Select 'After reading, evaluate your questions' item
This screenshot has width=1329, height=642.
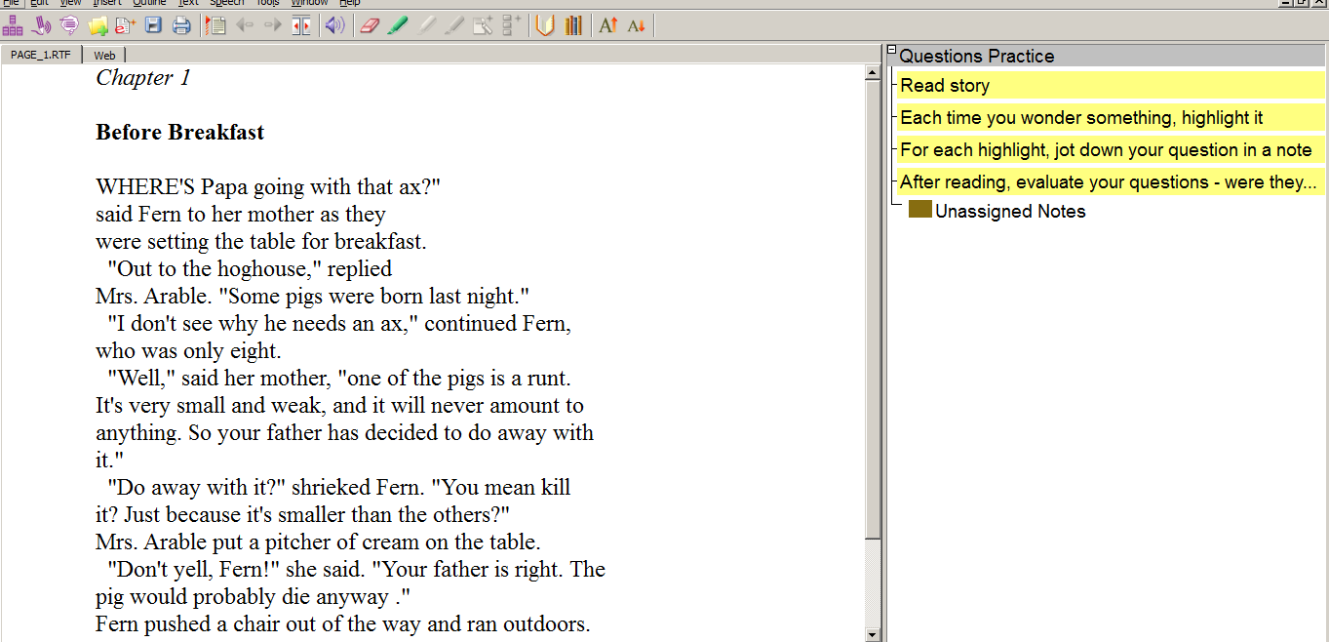click(x=1111, y=182)
